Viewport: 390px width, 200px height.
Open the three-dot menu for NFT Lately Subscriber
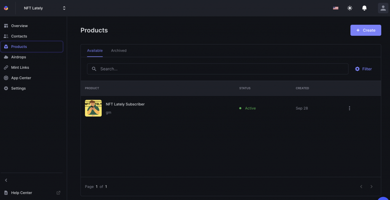coord(350,108)
